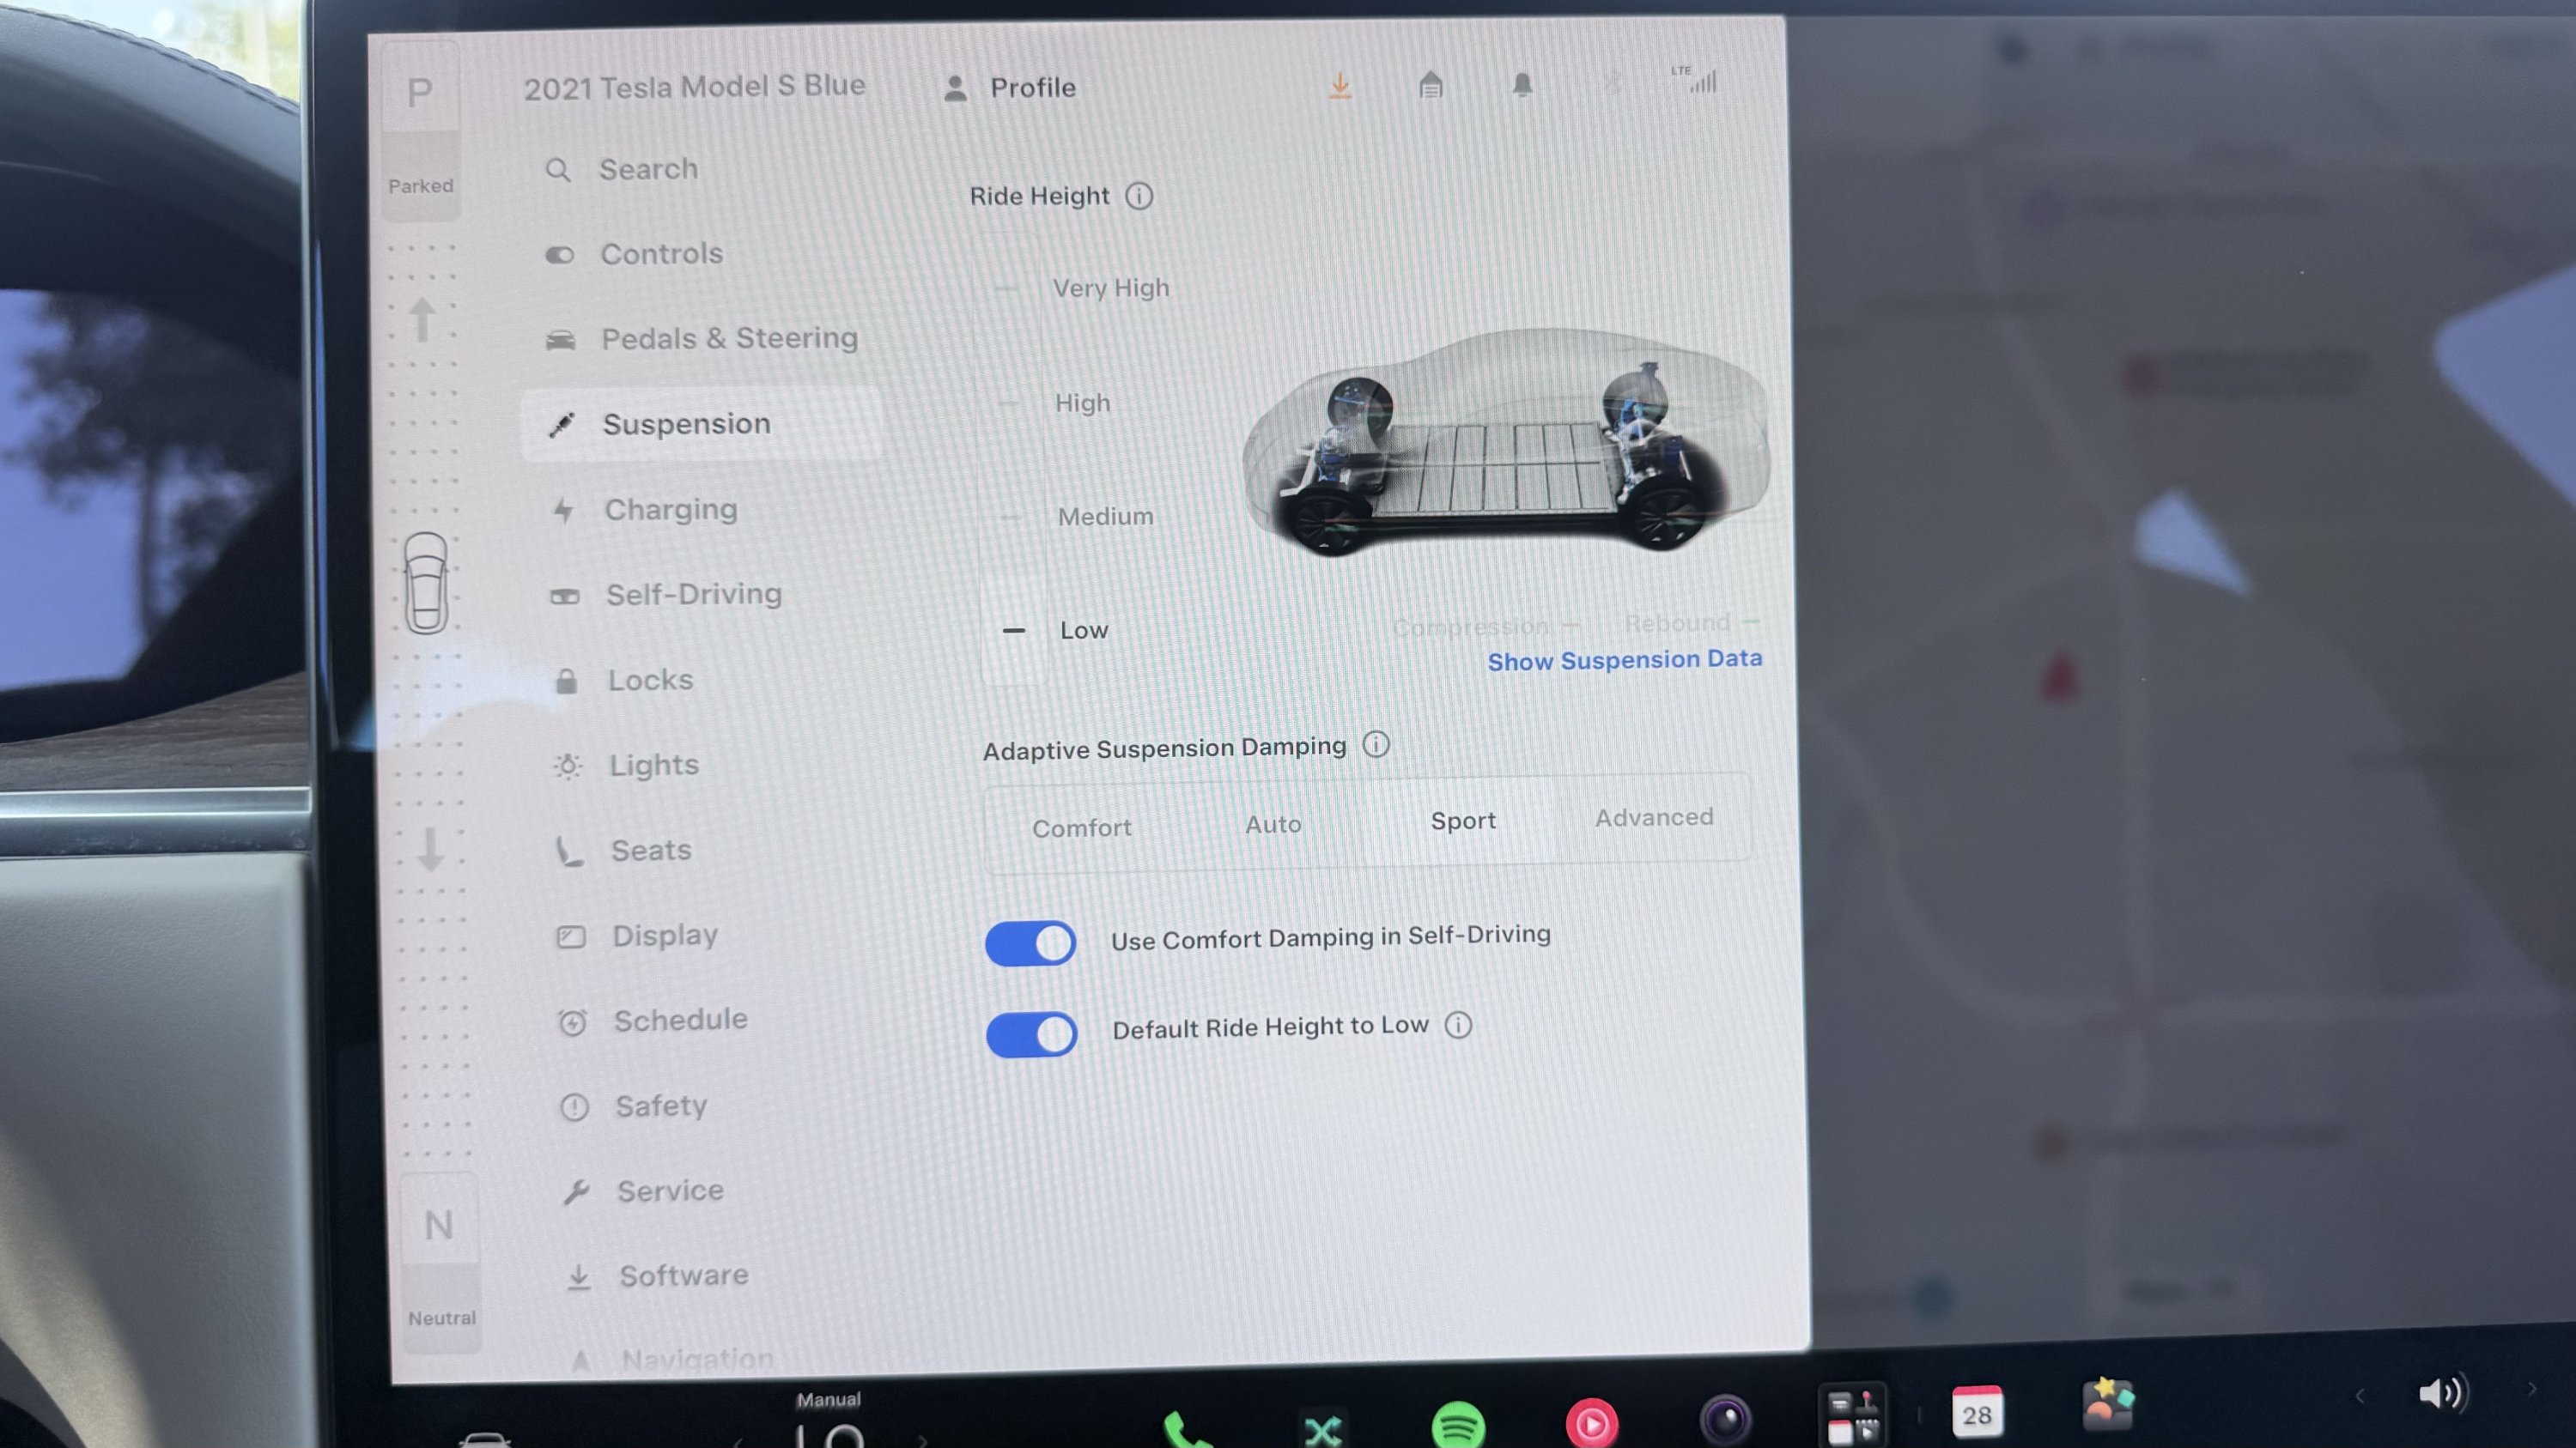This screenshot has width=2576, height=1448.
Task: Select Auto damping mode
Action: (x=1273, y=825)
